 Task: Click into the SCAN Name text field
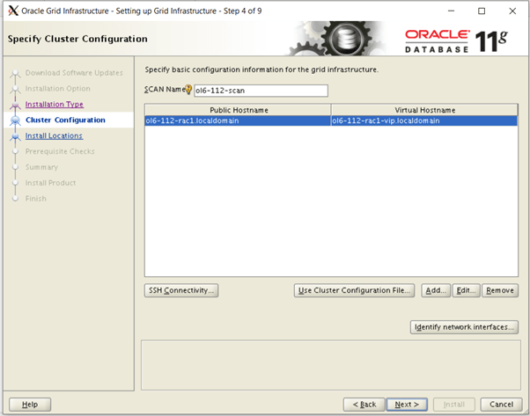click(260, 91)
